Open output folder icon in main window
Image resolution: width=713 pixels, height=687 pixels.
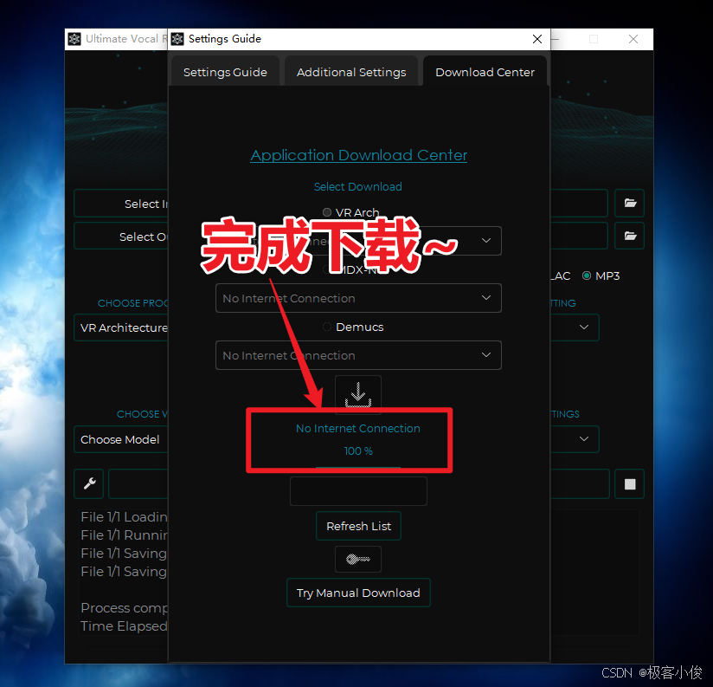[x=630, y=236]
